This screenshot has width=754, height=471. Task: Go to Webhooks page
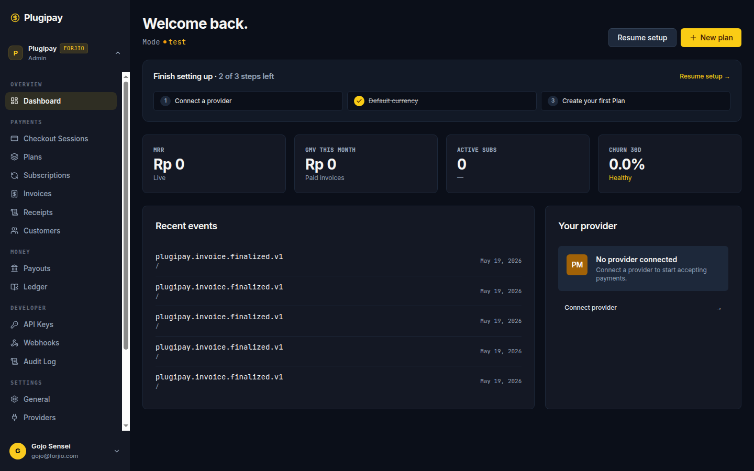tap(61, 343)
